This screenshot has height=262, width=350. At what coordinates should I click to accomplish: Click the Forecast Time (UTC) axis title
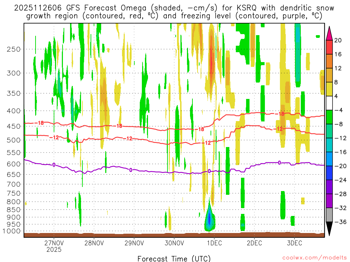pos(174,259)
